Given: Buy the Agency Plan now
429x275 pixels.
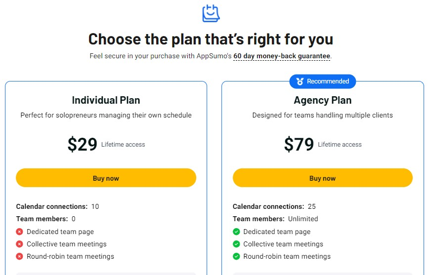Looking at the screenshot, I should [322, 178].
